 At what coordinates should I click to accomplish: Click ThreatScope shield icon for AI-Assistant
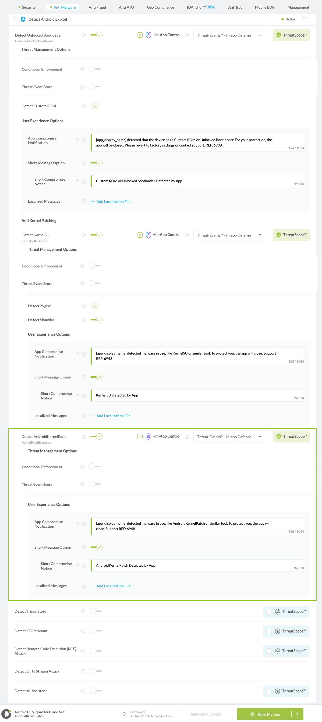coord(277,691)
